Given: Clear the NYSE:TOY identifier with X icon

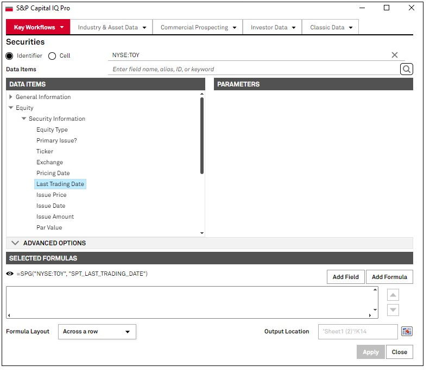Looking at the screenshot, I should click(x=395, y=55).
